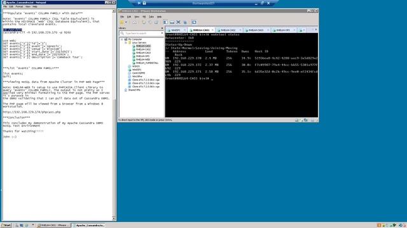
Task: Click the console view toolbar icon
Action: pos(194,22)
